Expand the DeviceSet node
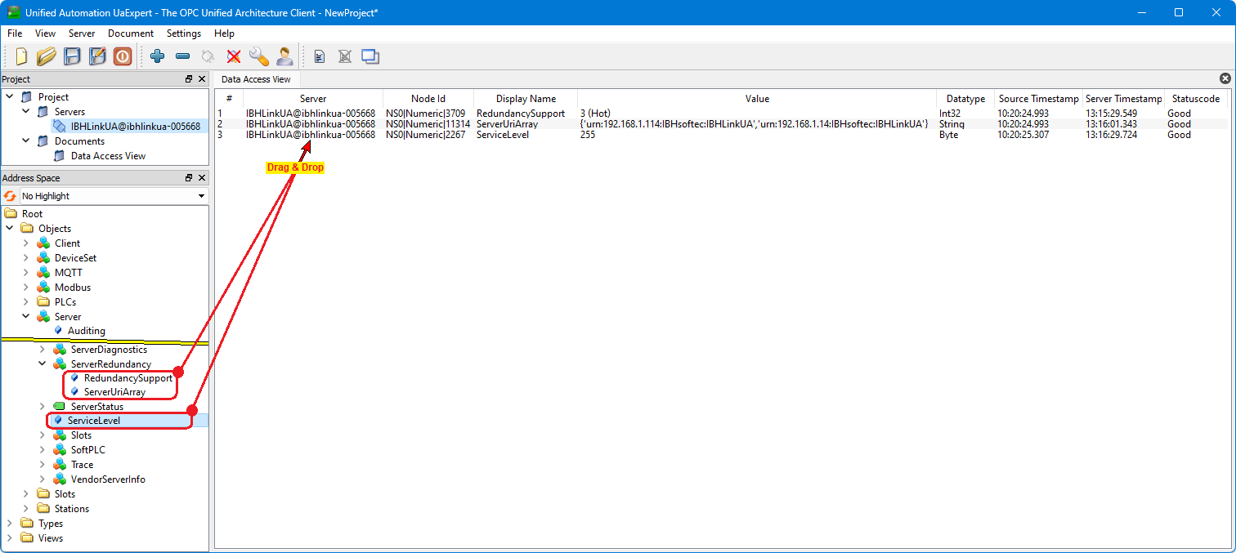The width and height of the screenshot is (1236, 553). coord(25,258)
